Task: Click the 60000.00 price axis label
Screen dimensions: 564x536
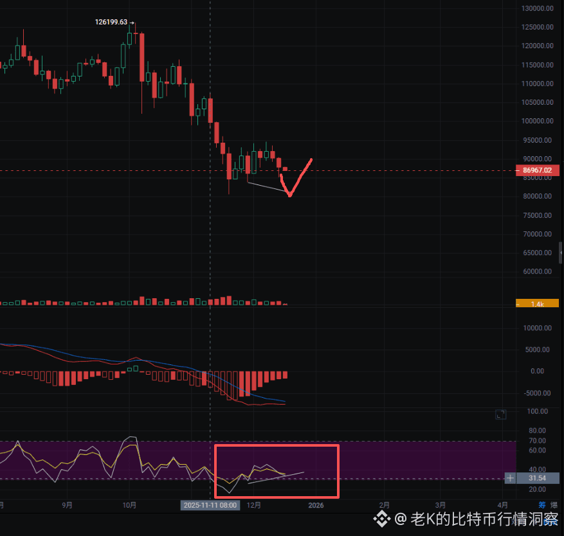Action: point(538,271)
